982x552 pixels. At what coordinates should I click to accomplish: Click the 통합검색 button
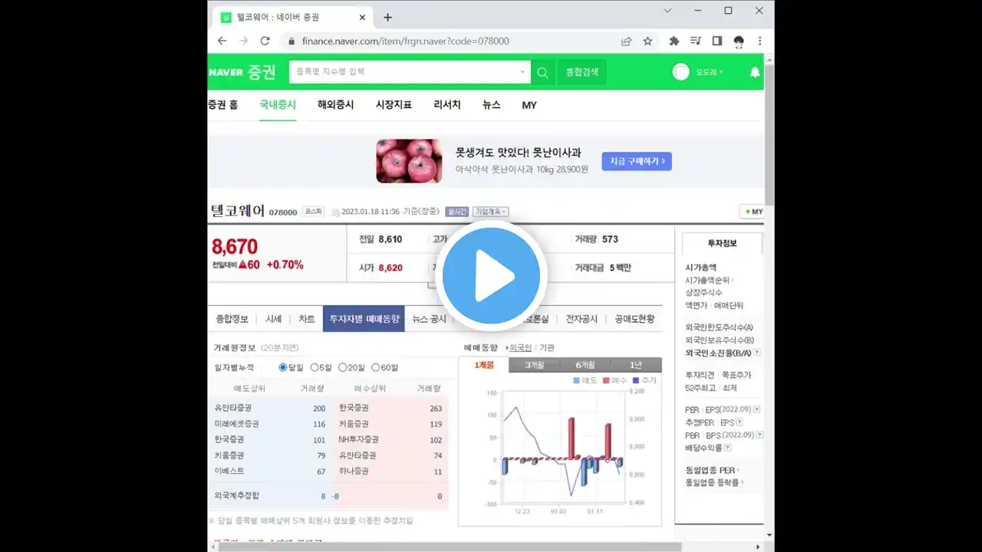(582, 72)
